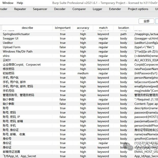The height and width of the screenshot is (158, 158).
Task: Select the 账号, 密码, 邮箱 rule row
Action: coord(79,121)
